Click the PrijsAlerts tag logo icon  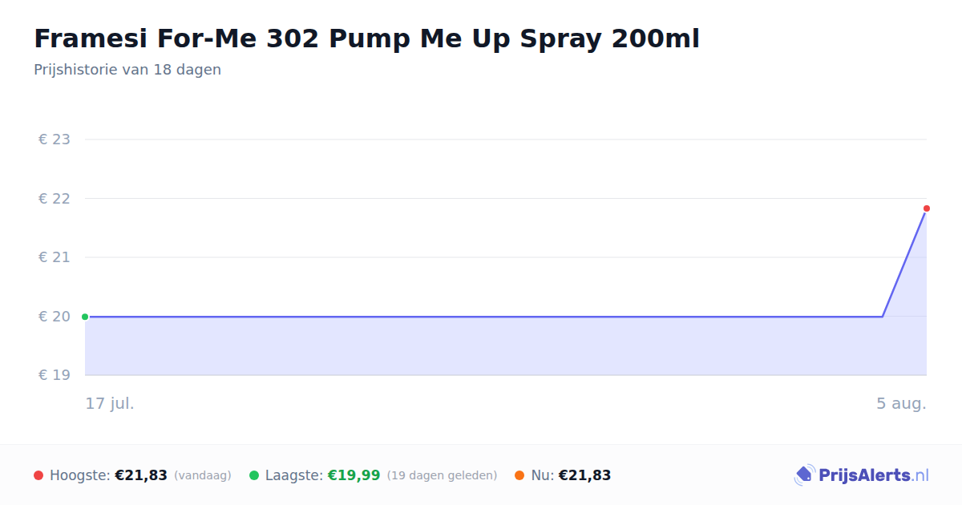click(x=804, y=475)
